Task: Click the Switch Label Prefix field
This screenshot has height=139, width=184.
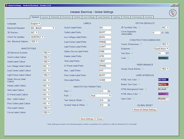Action: [105, 28]
